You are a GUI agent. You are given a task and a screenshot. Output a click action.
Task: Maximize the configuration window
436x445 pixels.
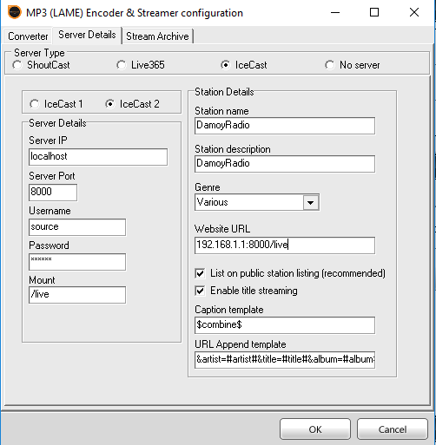pos(374,12)
